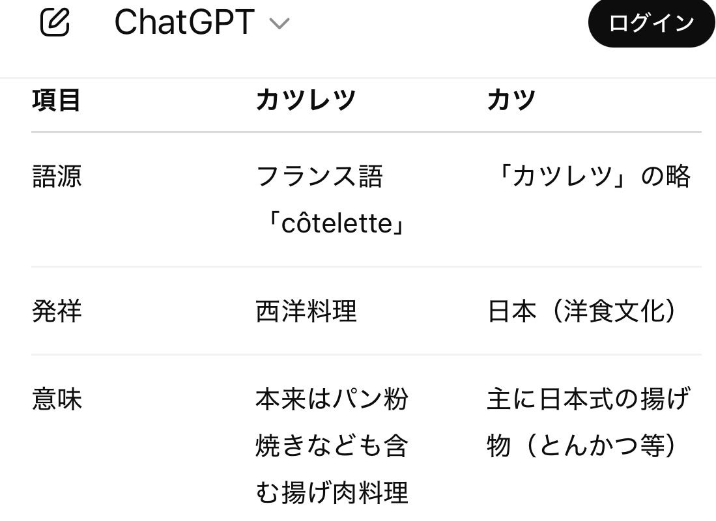The width and height of the screenshot is (716, 521).
Task: Click the ChatGPT model title
Action: [x=184, y=23]
